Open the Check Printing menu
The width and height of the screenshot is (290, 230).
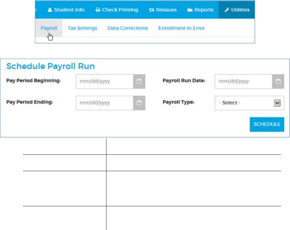[x=117, y=10]
